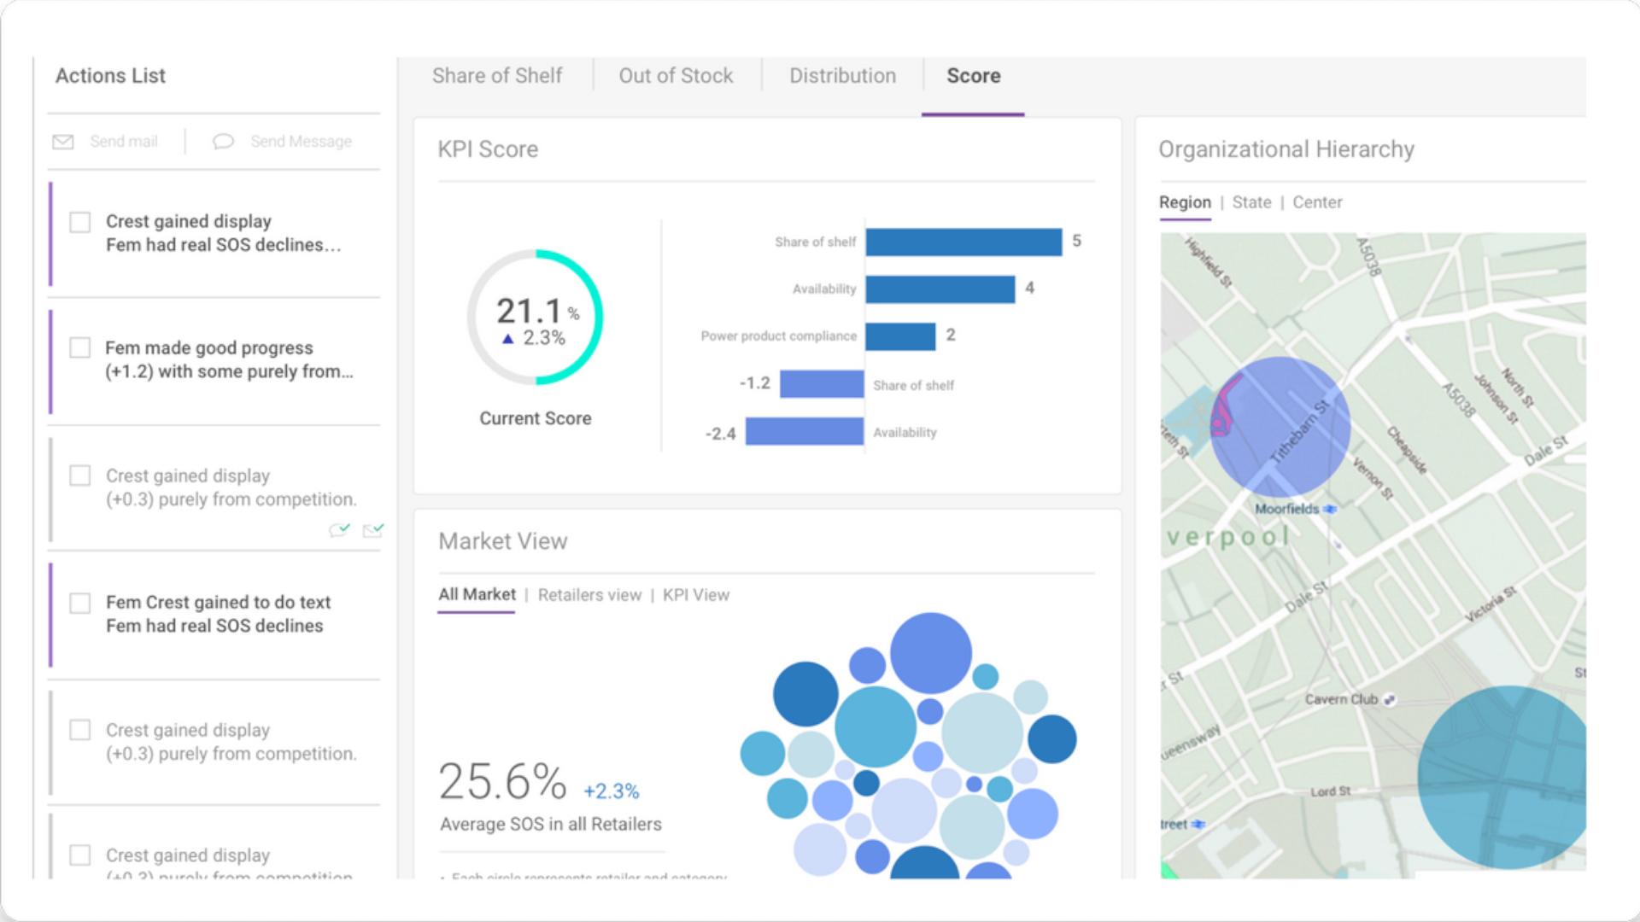
Task: Click the Cavern Club map marker icon
Action: 1390,699
